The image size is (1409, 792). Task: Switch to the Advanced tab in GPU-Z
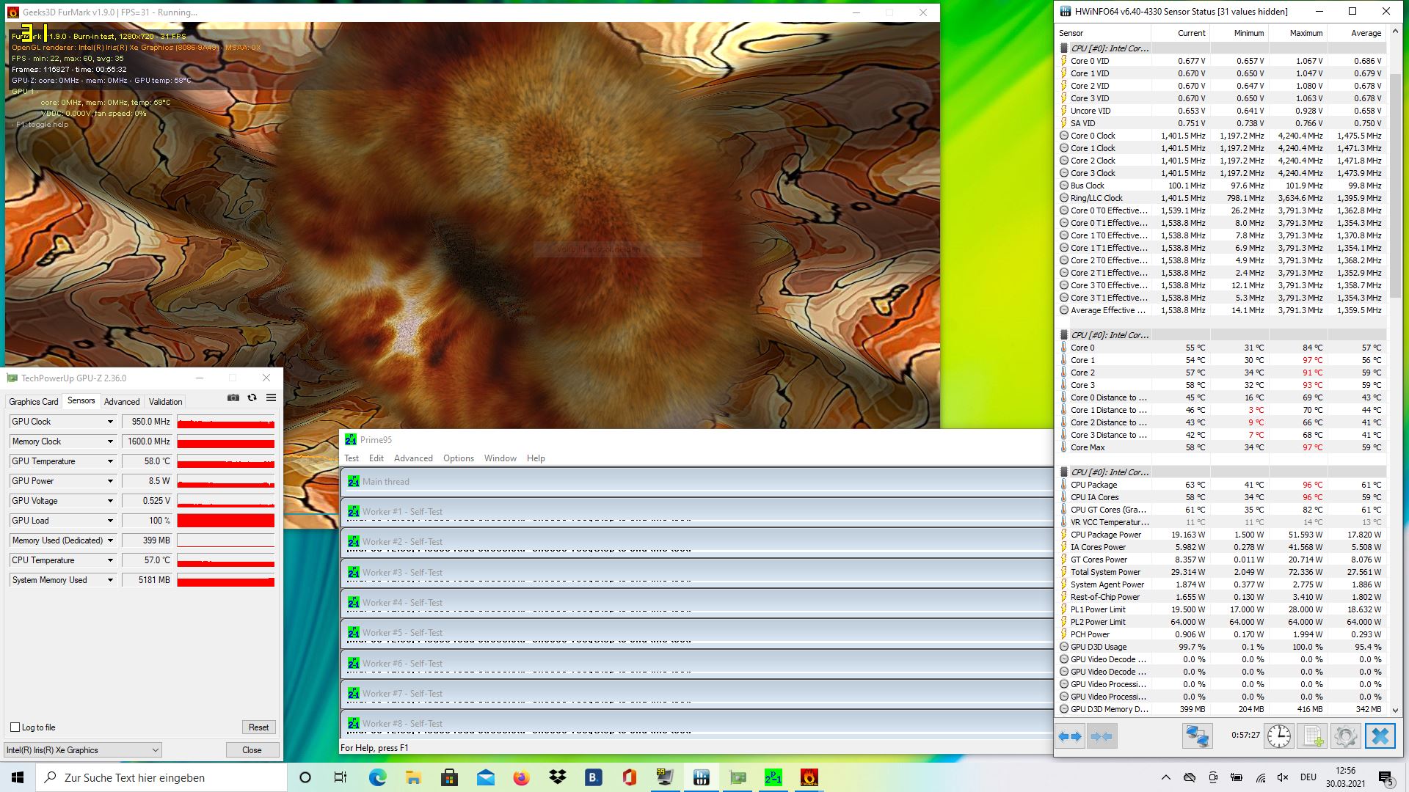(122, 402)
